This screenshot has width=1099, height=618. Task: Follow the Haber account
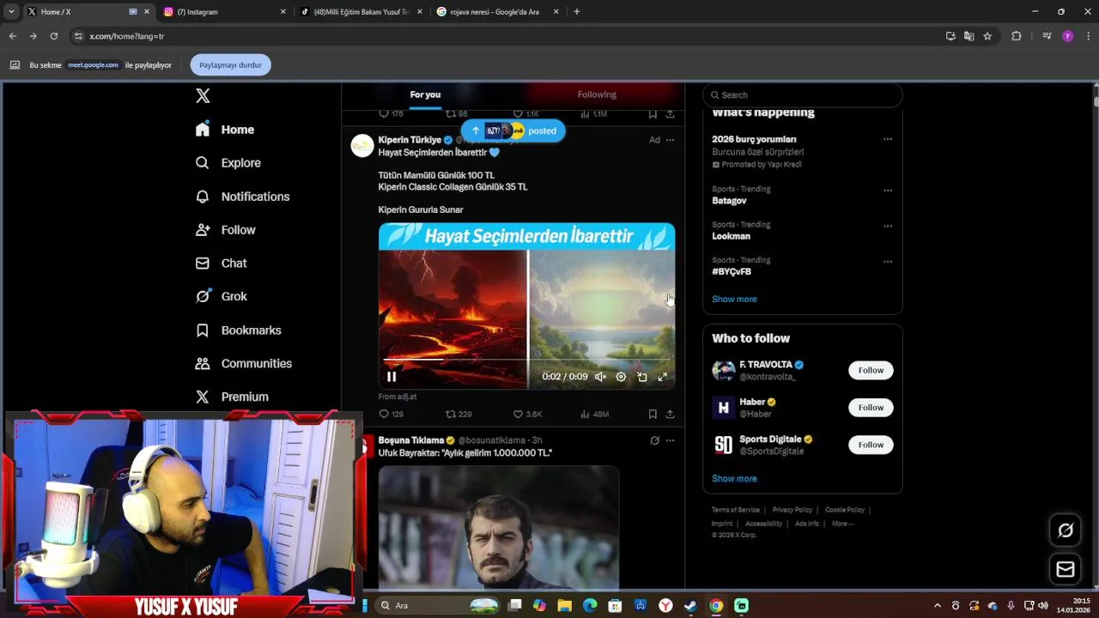871,408
